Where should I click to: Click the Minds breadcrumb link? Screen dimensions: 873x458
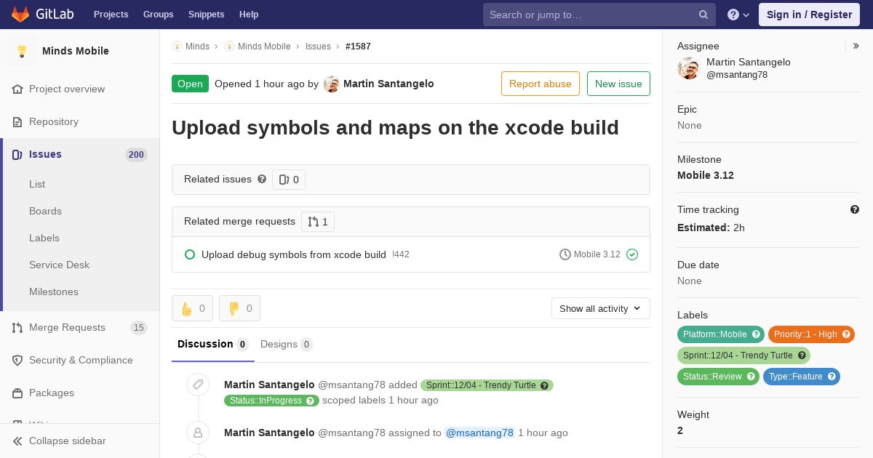coord(197,47)
